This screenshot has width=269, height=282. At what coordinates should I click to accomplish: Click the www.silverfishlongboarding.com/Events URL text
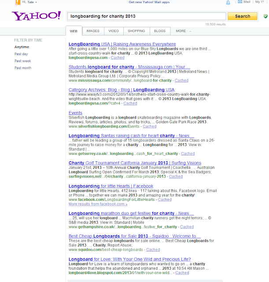point(104,126)
